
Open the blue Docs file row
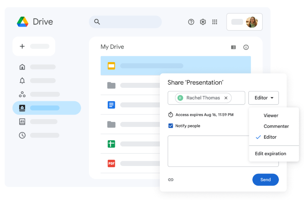tap(130, 105)
